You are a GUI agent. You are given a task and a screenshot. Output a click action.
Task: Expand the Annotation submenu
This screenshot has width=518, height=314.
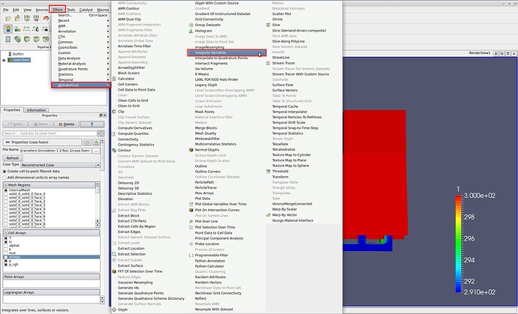(81, 31)
